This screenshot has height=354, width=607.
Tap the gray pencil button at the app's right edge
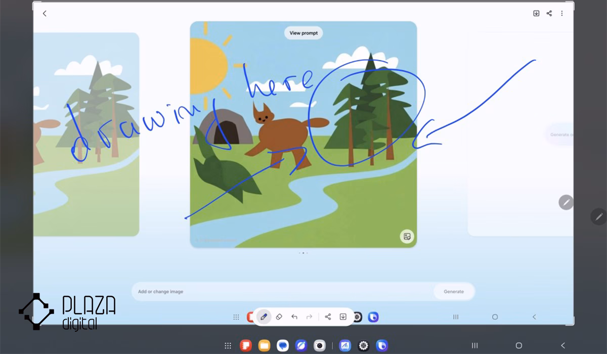point(566,202)
